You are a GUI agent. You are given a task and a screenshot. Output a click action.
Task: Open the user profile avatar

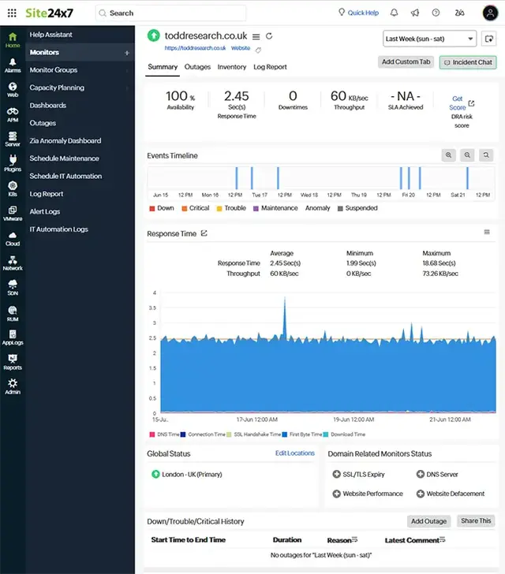coord(490,13)
